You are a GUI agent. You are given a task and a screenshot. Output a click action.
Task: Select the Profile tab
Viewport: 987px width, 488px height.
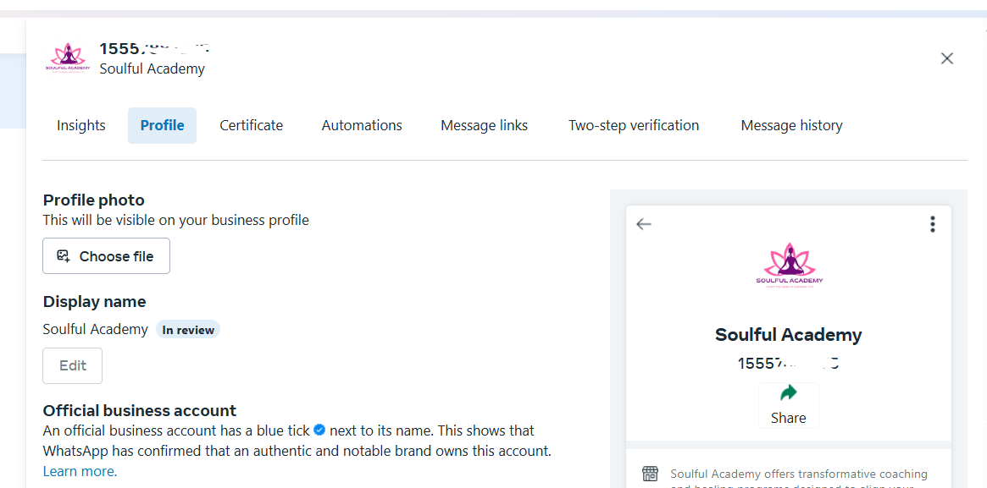tap(163, 126)
